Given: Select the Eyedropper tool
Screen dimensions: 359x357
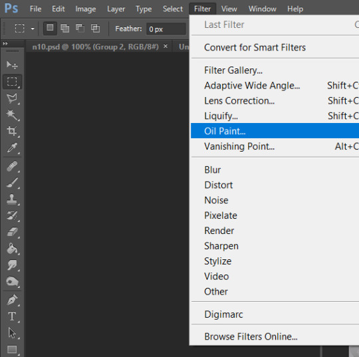Looking at the screenshot, I should pyautogui.click(x=12, y=148).
